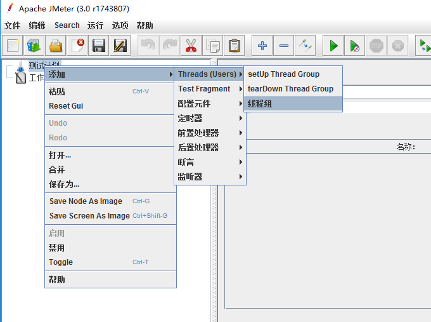The height and width of the screenshot is (322, 431).
Task: Expand all nodes with plus icon
Action: coord(262,46)
